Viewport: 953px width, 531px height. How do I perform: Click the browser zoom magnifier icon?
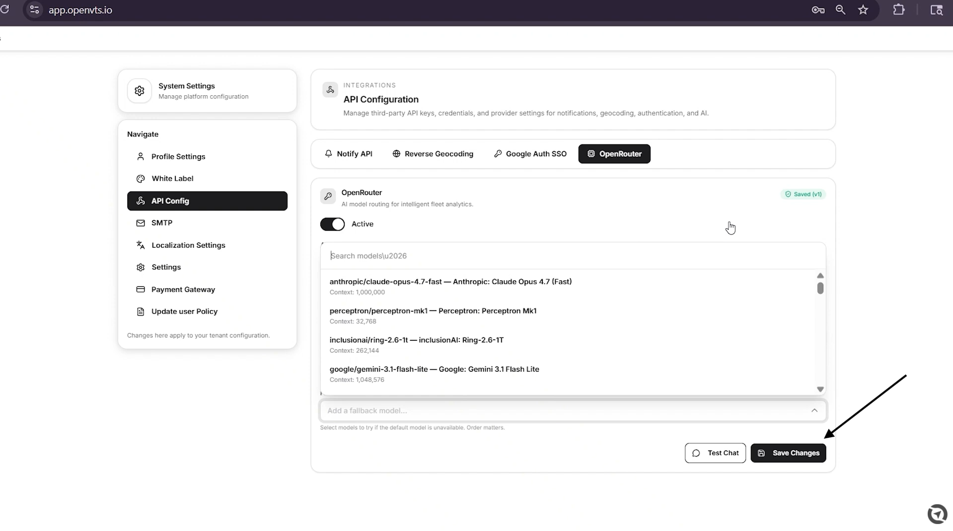840,10
